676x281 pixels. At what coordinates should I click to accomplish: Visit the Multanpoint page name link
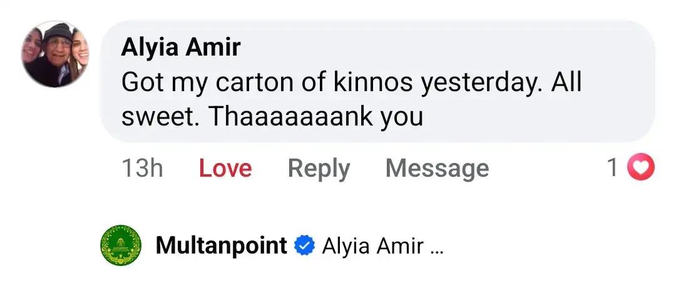click(x=221, y=246)
